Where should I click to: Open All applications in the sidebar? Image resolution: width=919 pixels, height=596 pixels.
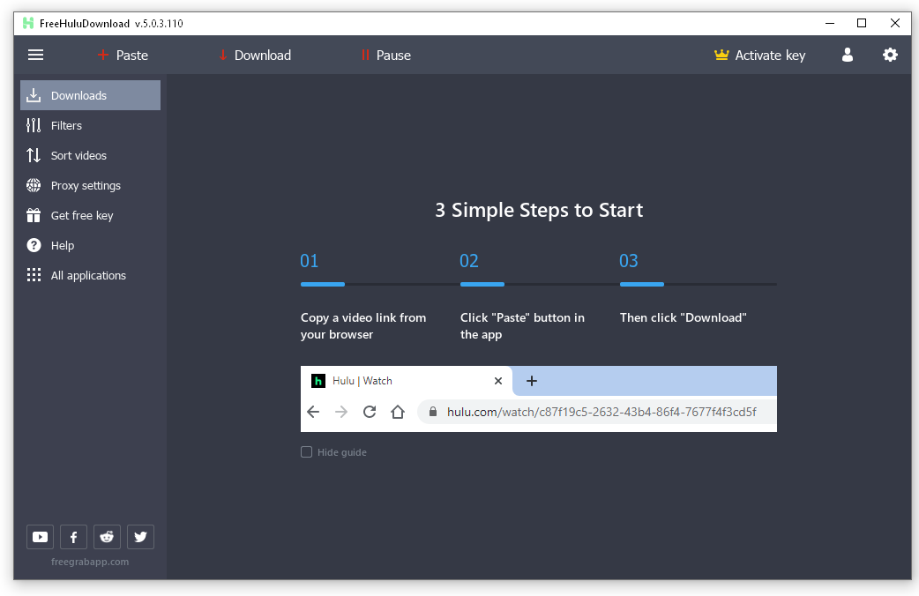click(90, 275)
